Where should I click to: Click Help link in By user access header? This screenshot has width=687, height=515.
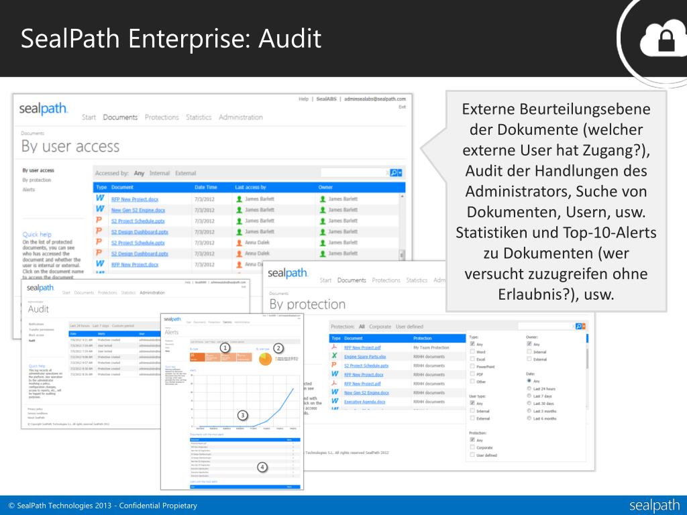coord(303,99)
